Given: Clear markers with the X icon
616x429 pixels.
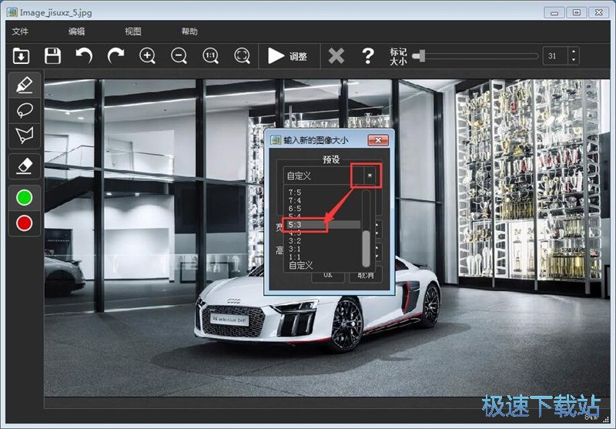Looking at the screenshot, I should point(336,55).
